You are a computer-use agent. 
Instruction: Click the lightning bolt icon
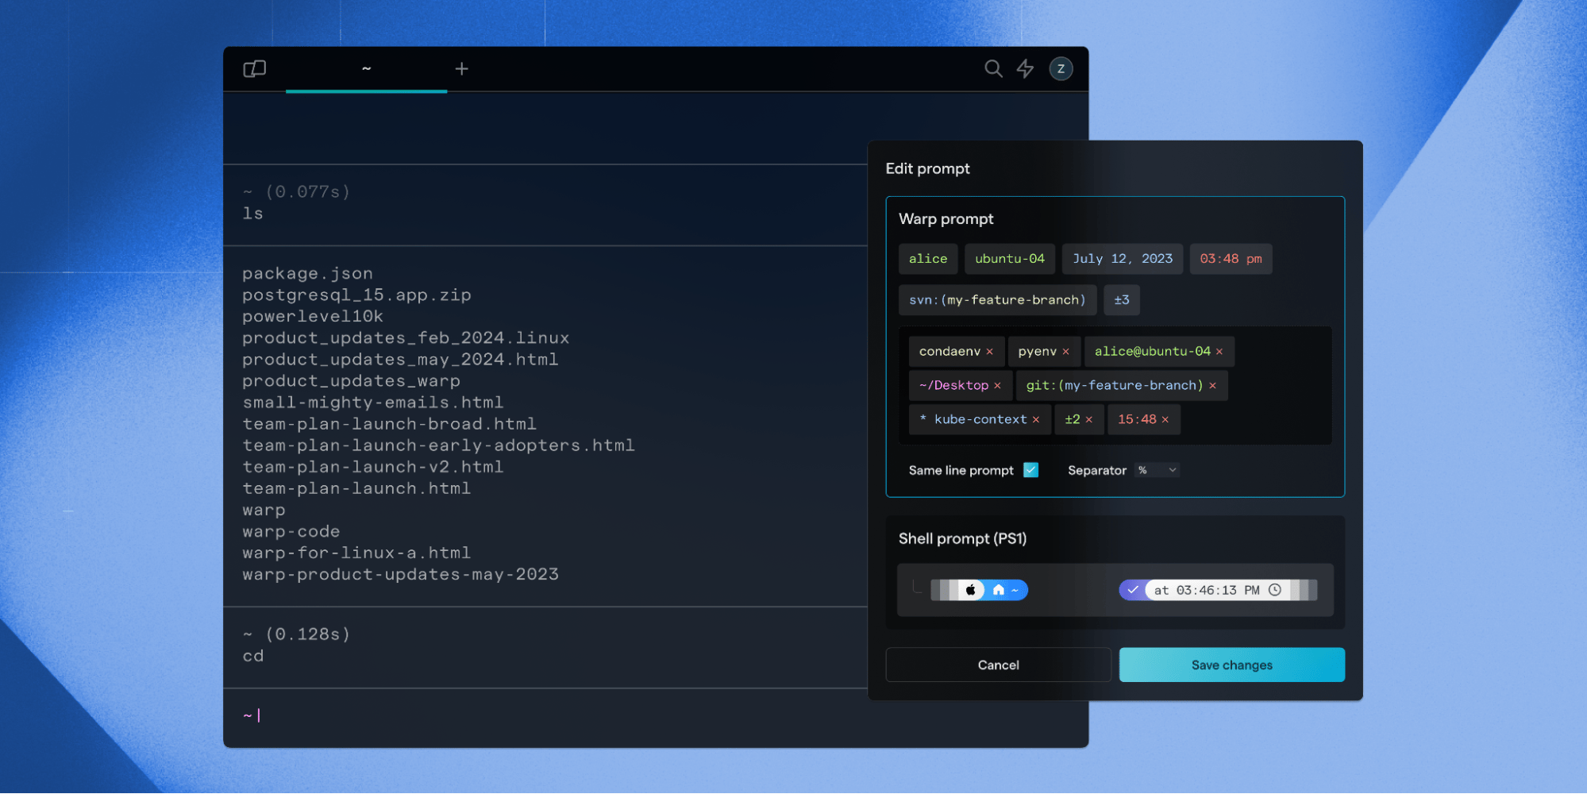(1026, 69)
